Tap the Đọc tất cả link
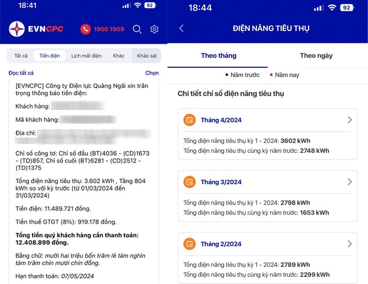368x284 pixels. pyautogui.click(x=21, y=73)
